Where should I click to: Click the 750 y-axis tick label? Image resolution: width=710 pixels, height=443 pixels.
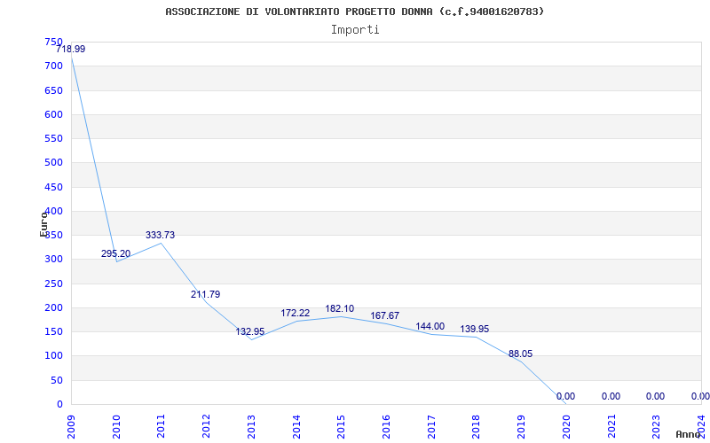53,42
